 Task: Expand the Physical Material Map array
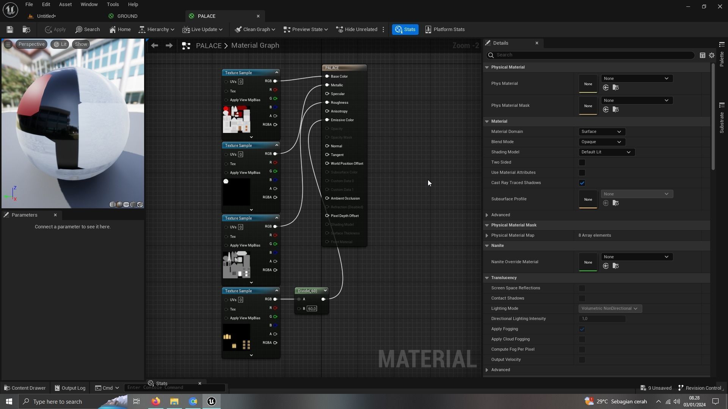click(487, 236)
